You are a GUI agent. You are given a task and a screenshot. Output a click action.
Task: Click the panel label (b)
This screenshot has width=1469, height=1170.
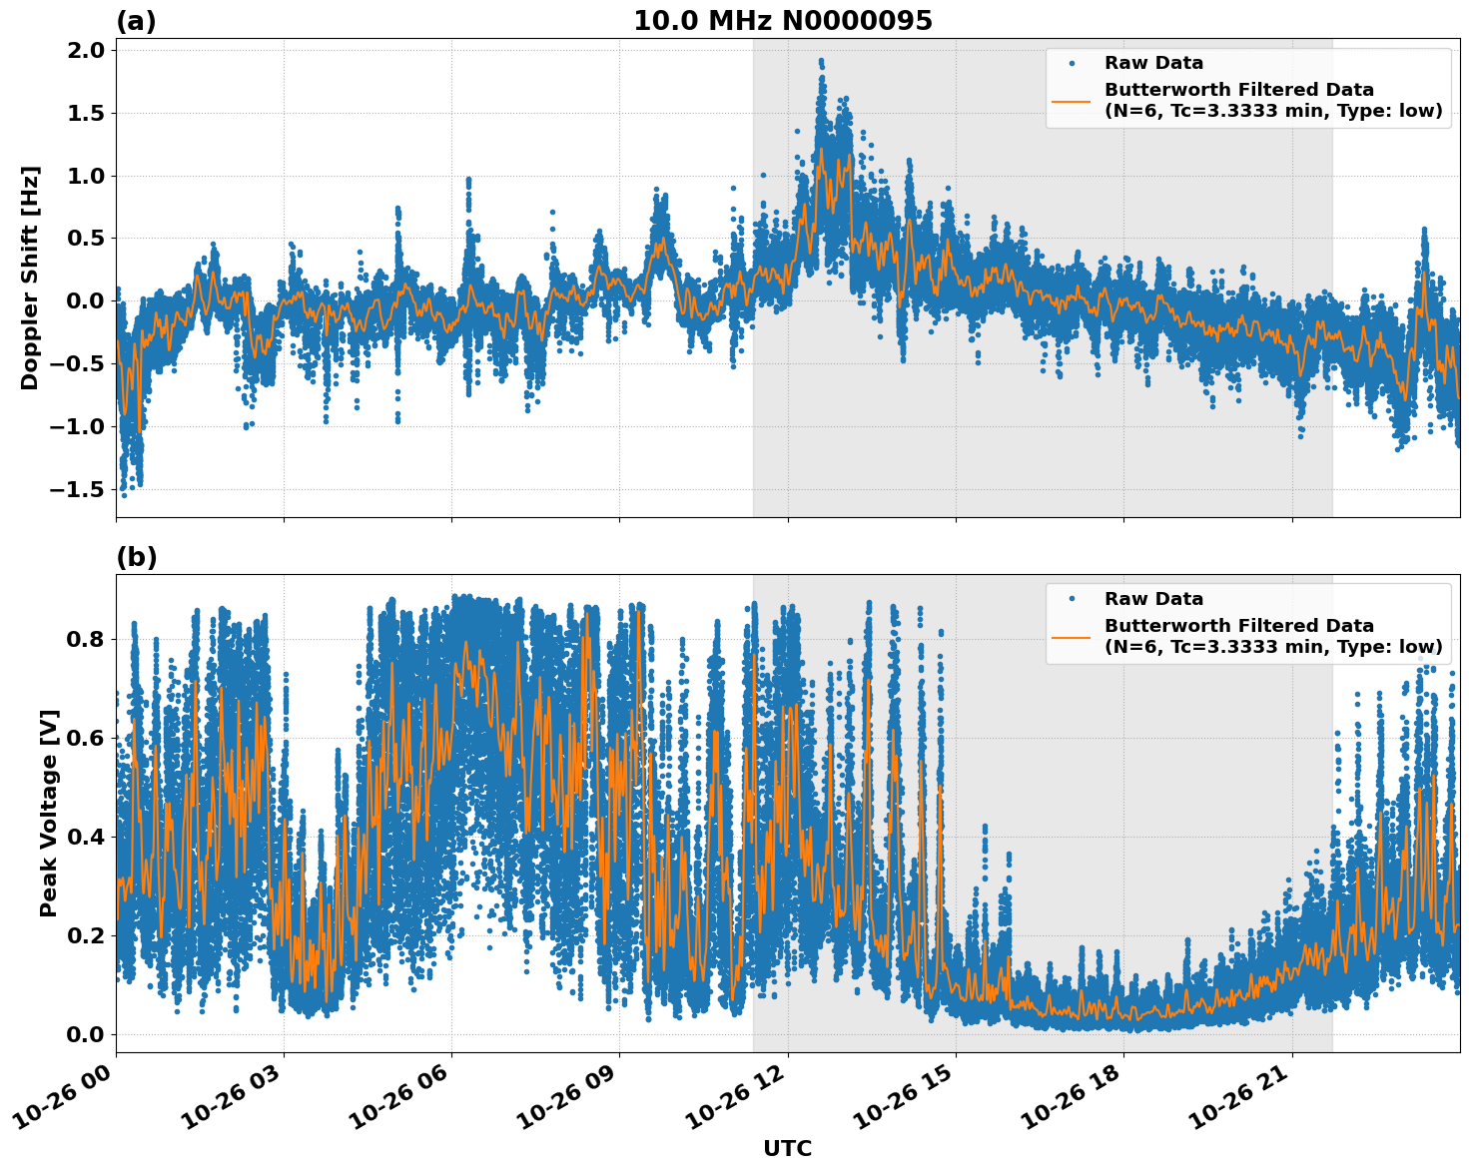[x=137, y=556]
